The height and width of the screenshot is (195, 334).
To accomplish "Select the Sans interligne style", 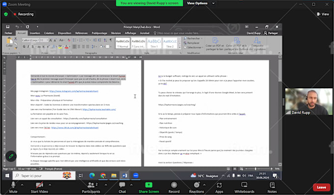I will click(x=139, y=43).
